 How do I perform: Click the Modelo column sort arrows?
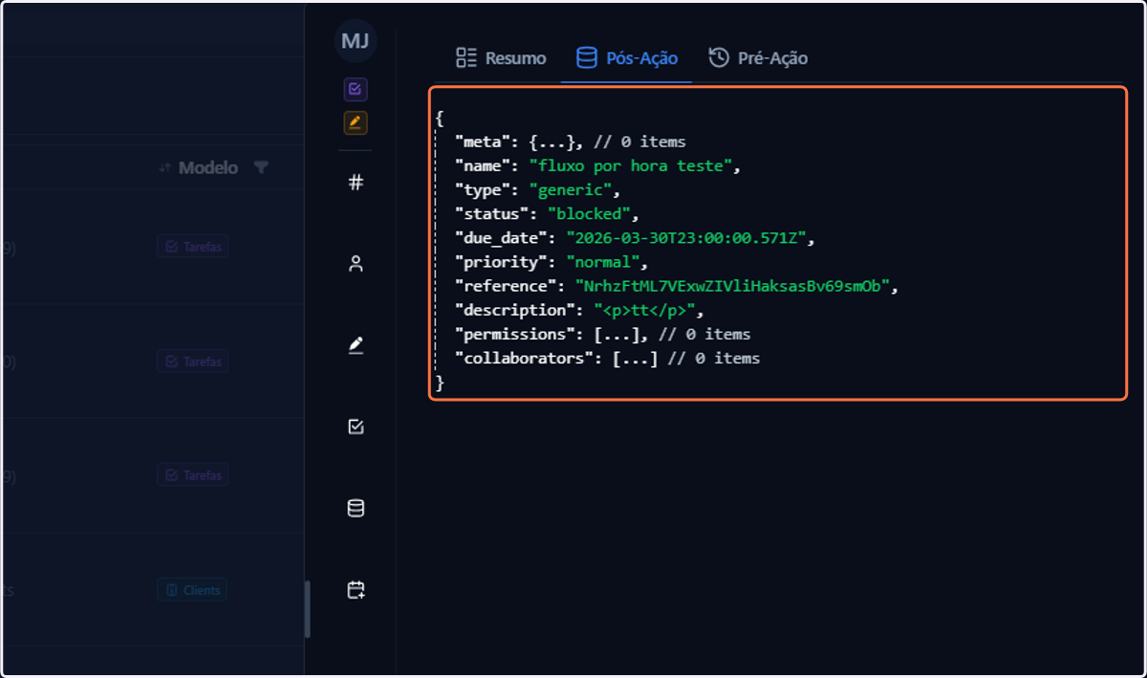tap(164, 168)
